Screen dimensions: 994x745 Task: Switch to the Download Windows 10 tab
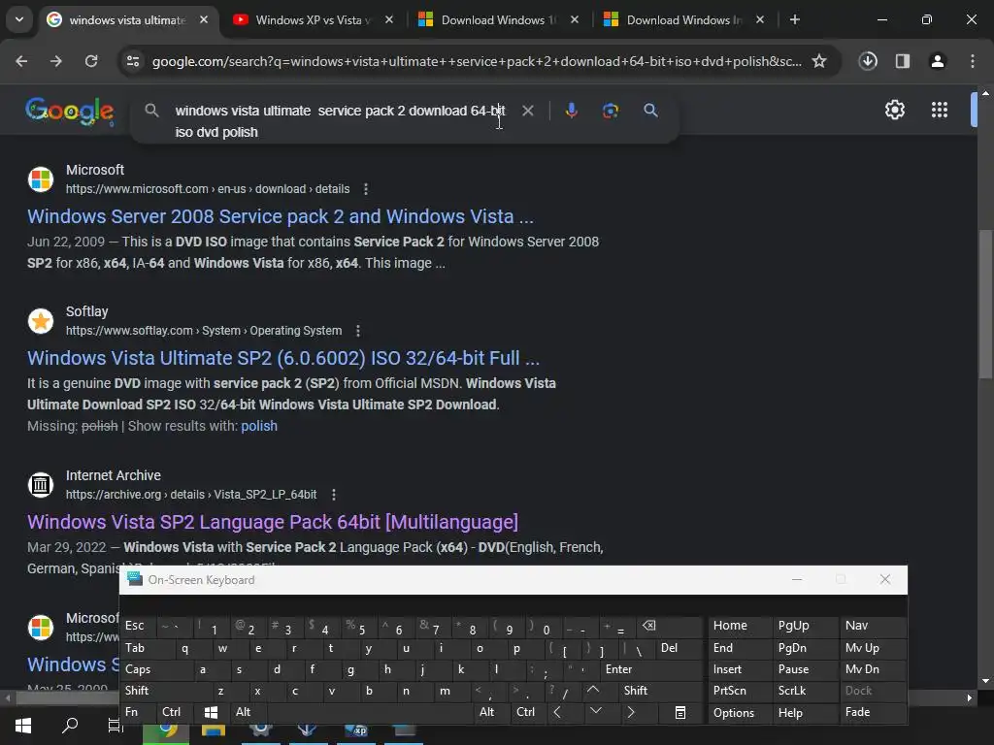coord(498,20)
